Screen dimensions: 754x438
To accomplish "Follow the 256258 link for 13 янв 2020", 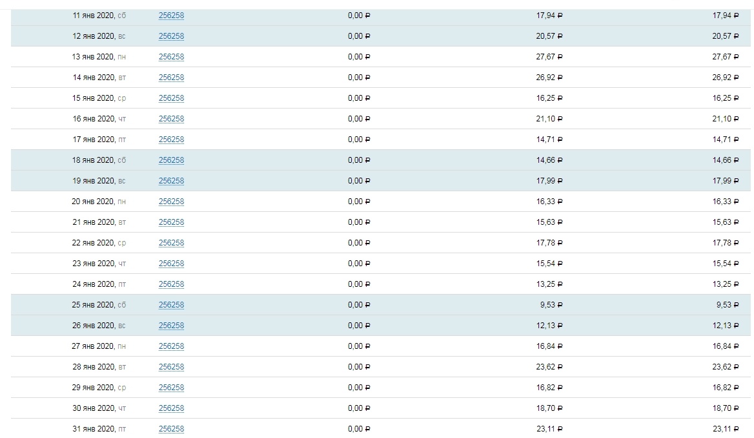I will [x=171, y=57].
